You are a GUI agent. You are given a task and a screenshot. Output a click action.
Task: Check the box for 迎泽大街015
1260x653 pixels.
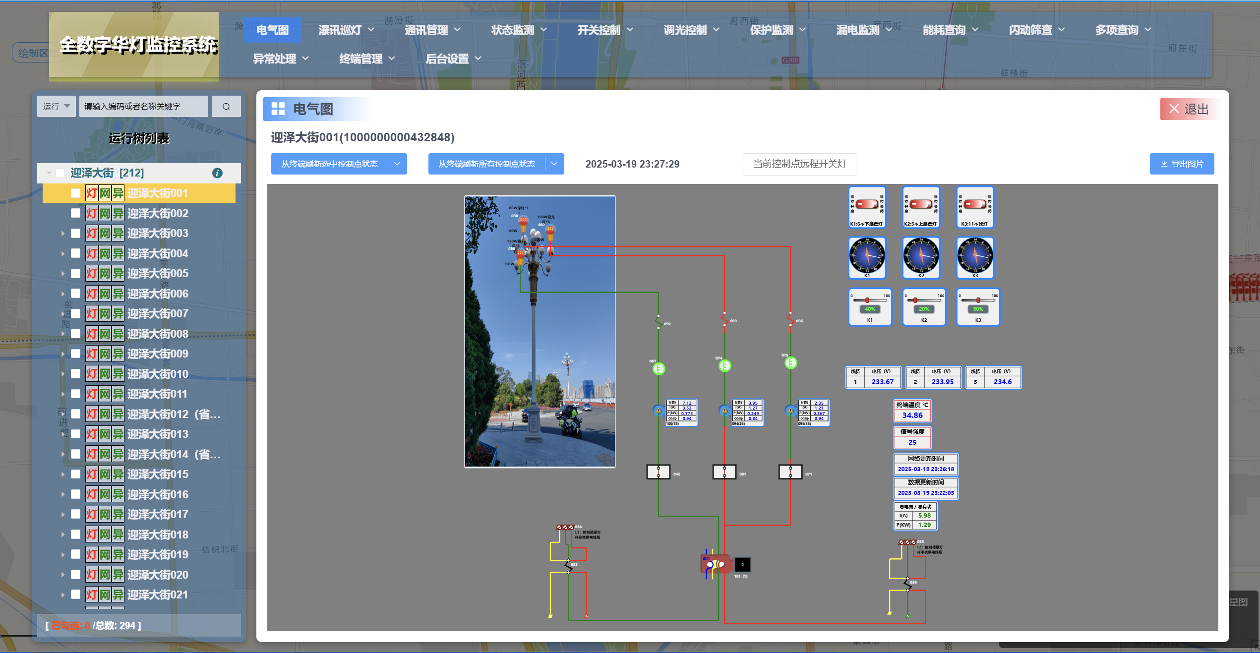(x=75, y=474)
